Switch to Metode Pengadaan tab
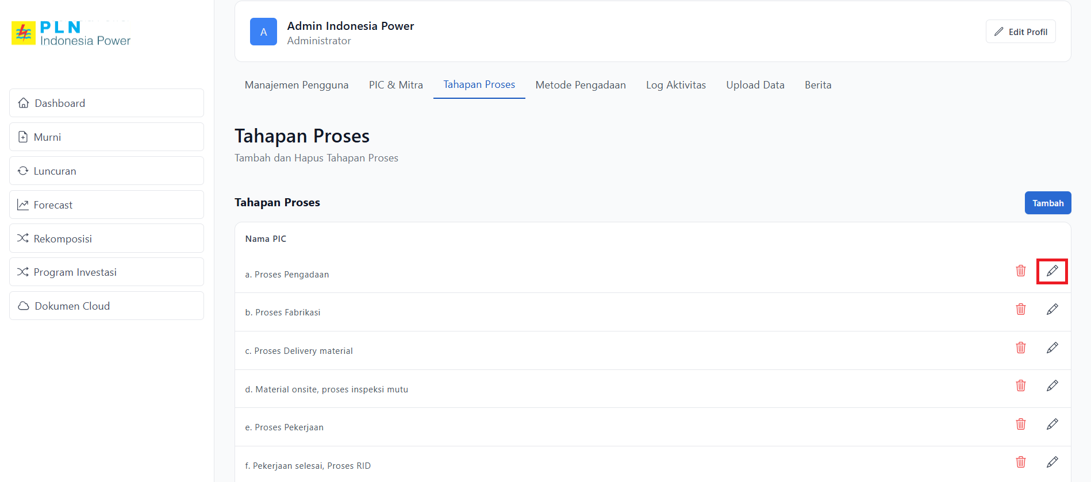The width and height of the screenshot is (1091, 482). tap(580, 85)
